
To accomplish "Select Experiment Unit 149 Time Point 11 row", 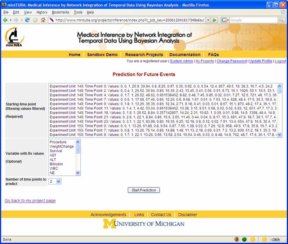I will click(163, 108).
